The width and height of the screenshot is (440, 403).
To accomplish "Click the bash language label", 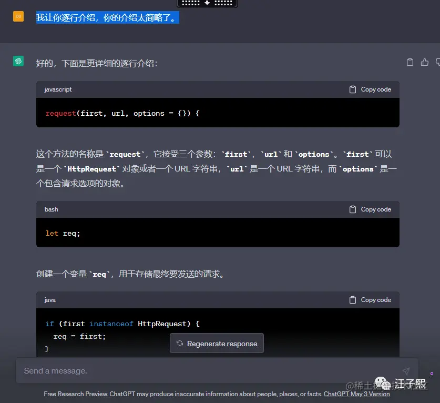I will point(52,209).
